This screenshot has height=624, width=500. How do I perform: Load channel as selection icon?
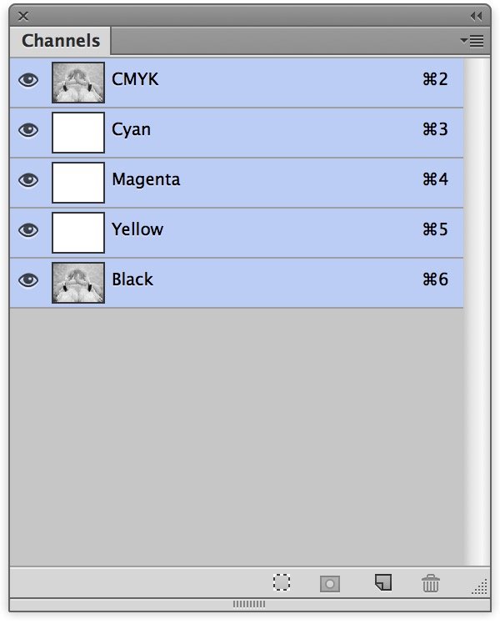coord(282,582)
